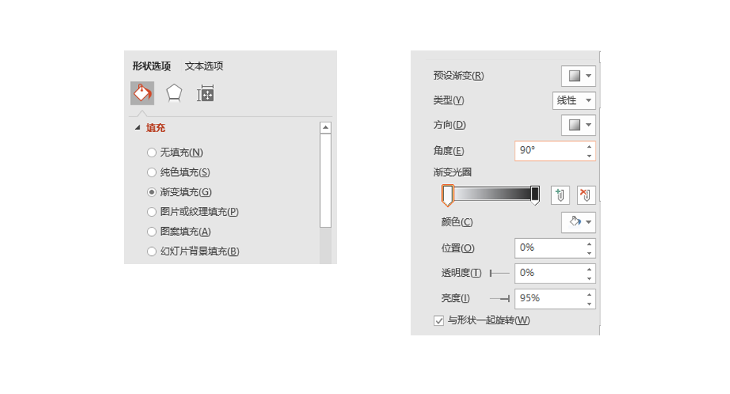Select the black gradient stop on the right
The image size is (730, 394).
[x=535, y=194]
